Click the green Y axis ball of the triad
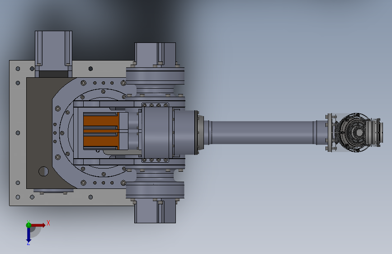The height and width of the screenshot is (254, 392). coord(28,225)
